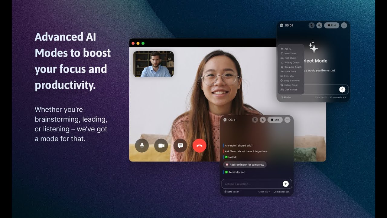Image resolution: width=387 pixels, height=218 pixels.
Task: Click Clear in the 00:11 timer panel
Action: tap(264, 192)
